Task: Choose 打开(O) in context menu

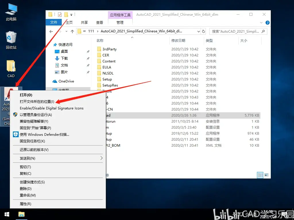Action: coord(58,95)
